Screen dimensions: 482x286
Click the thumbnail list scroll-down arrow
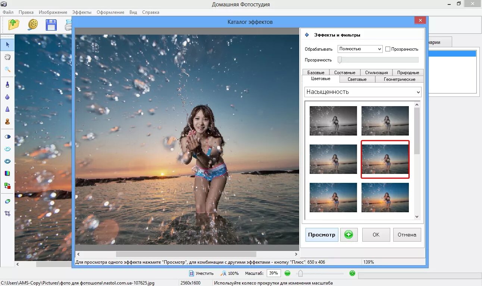[x=417, y=216]
